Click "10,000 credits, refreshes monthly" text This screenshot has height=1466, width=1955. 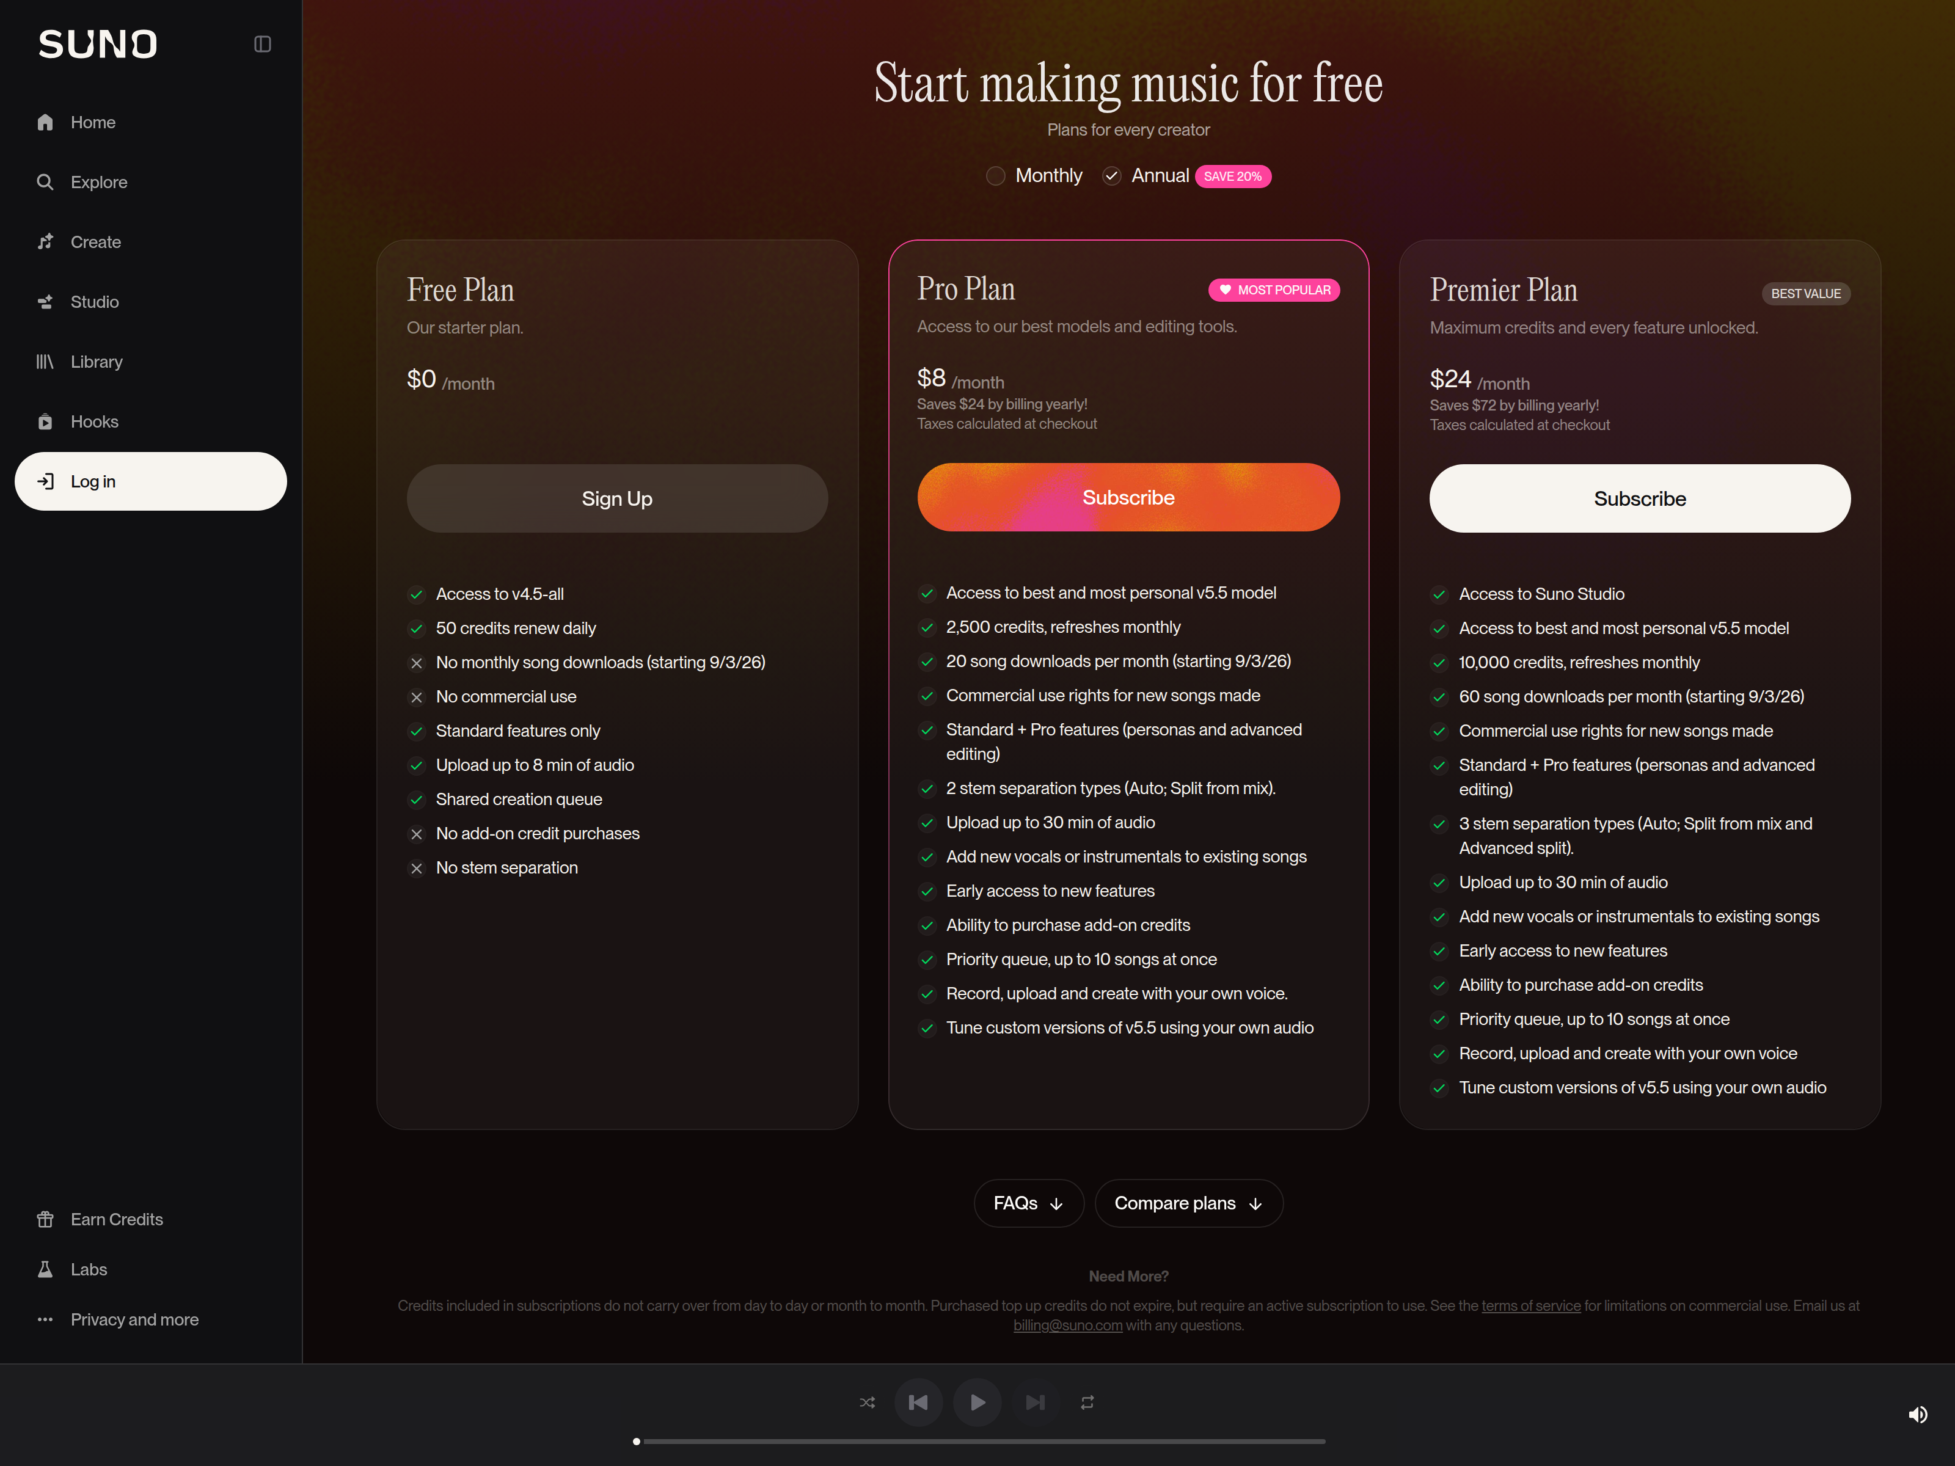(x=1579, y=663)
